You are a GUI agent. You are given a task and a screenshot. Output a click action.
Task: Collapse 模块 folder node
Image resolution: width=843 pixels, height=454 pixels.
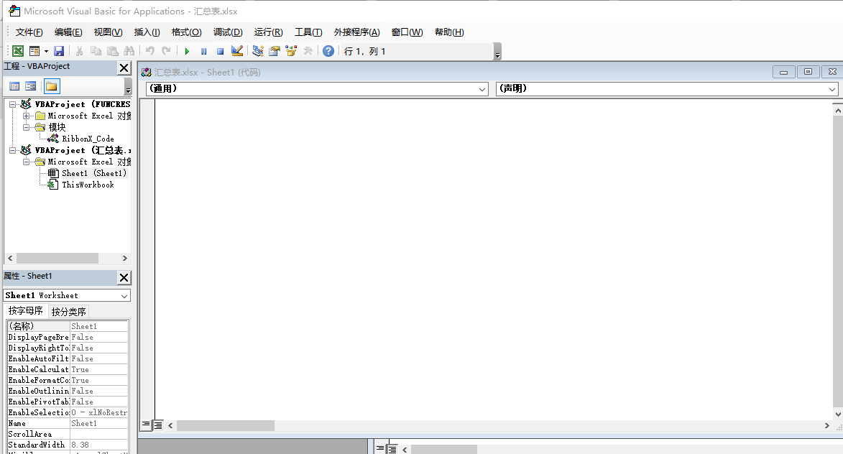coord(26,127)
